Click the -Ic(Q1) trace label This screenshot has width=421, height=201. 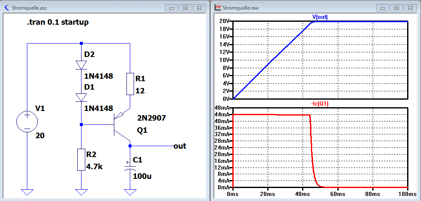coord(320,104)
